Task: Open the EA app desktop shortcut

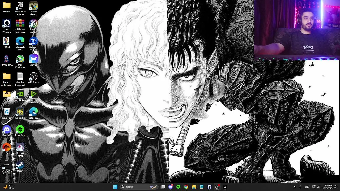Action: [x=7, y=149]
